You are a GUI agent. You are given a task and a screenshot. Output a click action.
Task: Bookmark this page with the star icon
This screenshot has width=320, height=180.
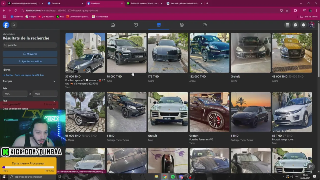click(287, 10)
